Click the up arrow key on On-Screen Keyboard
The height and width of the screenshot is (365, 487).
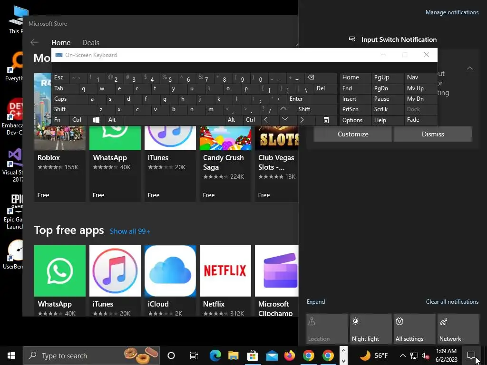(x=283, y=109)
